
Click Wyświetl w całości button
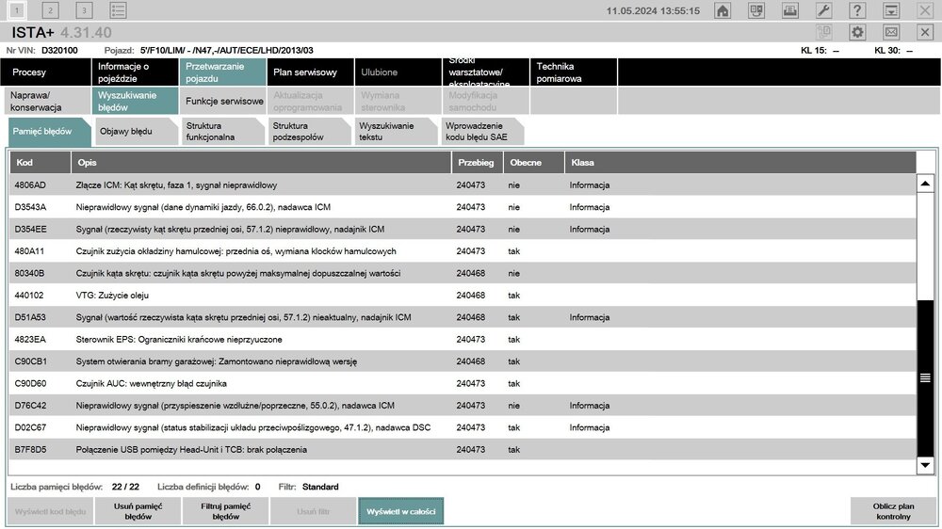pyautogui.click(x=400, y=511)
